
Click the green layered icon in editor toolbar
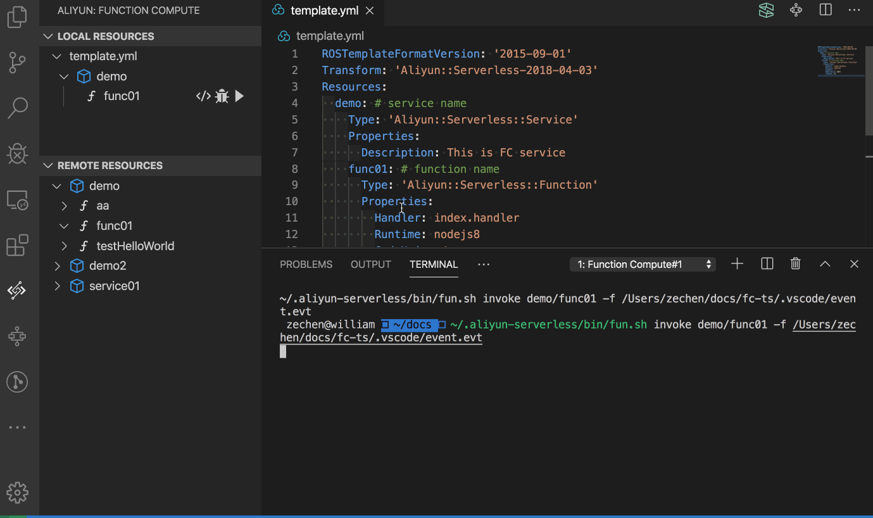(767, 10)
